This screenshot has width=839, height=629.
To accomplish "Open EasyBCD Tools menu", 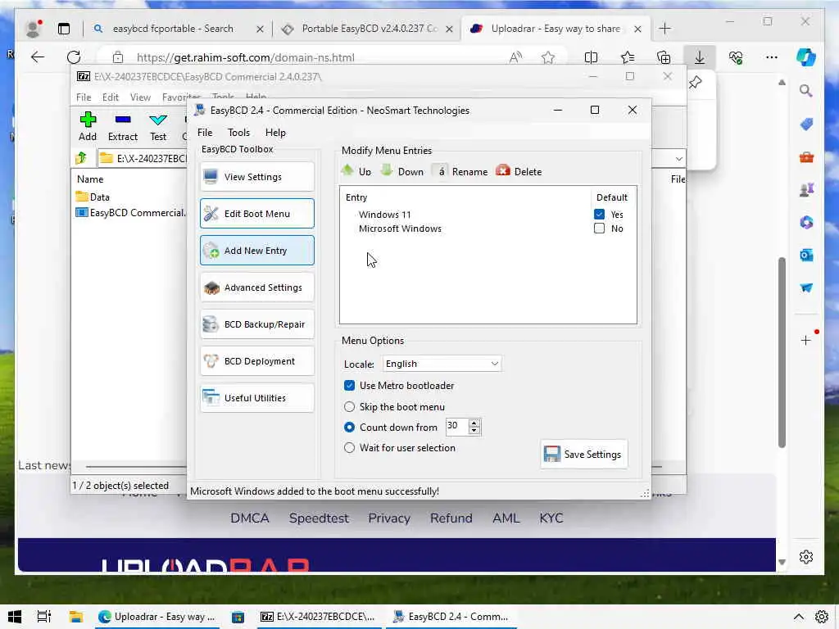I will 238,133.
